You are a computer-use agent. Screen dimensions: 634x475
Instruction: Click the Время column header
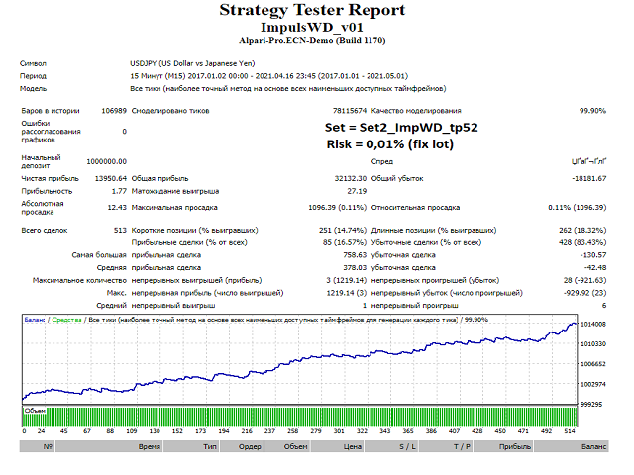pos(150,448)
